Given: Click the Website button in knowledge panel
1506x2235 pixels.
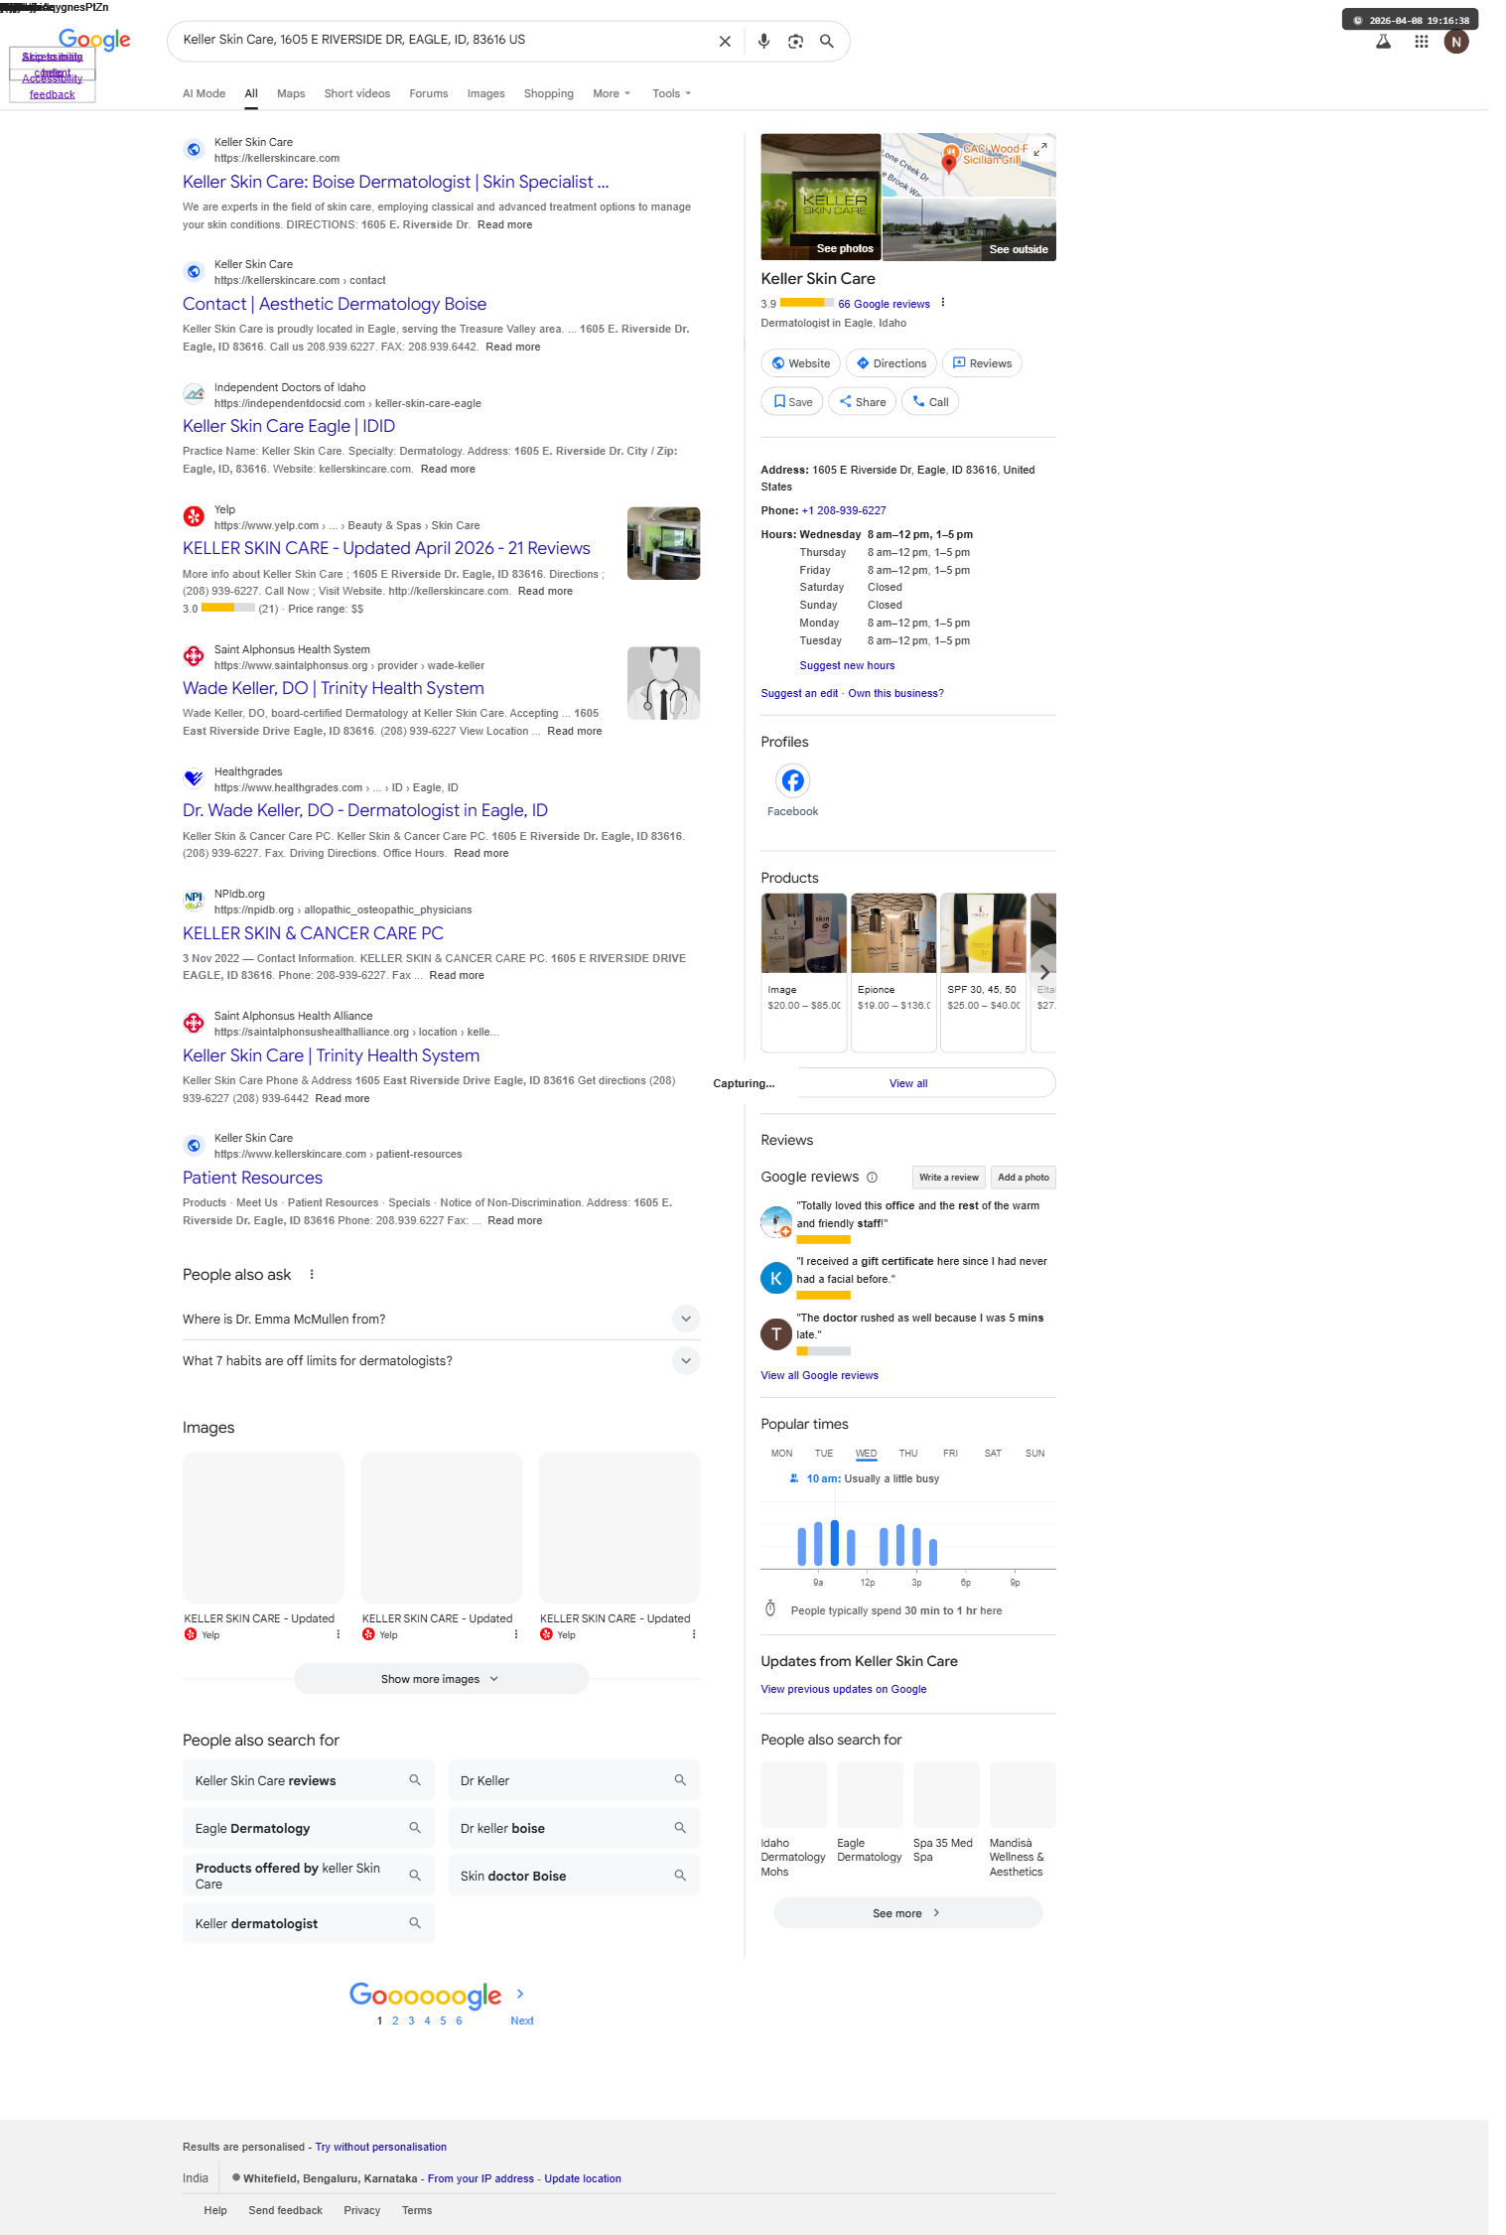Looking at the screenshot, I should [801, 363].
